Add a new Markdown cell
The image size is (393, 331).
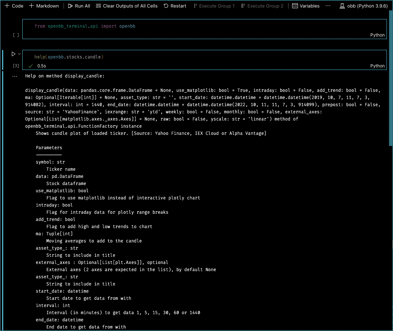tap(44, 6)
